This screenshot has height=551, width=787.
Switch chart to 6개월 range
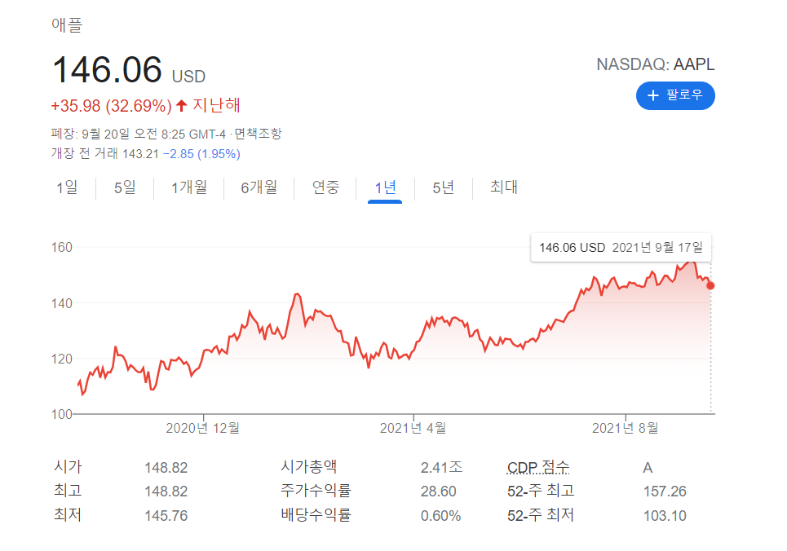pyautogui.click(x=259, y=187)
